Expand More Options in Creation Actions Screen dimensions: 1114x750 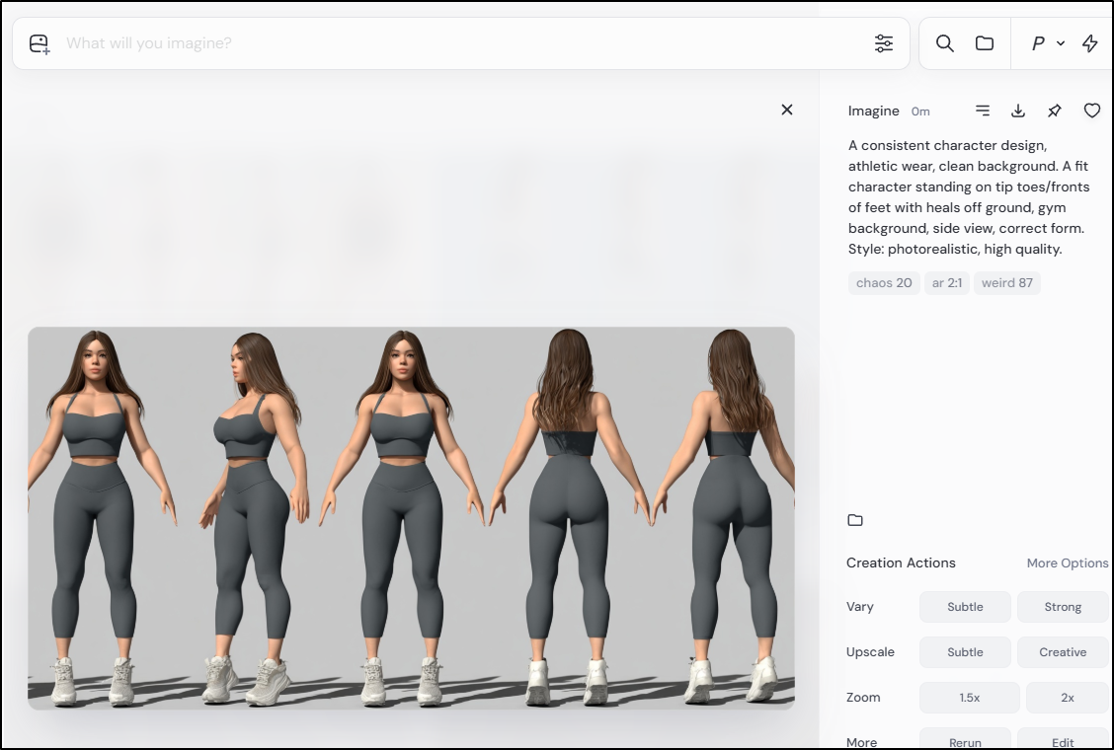tap(1067, 563)
